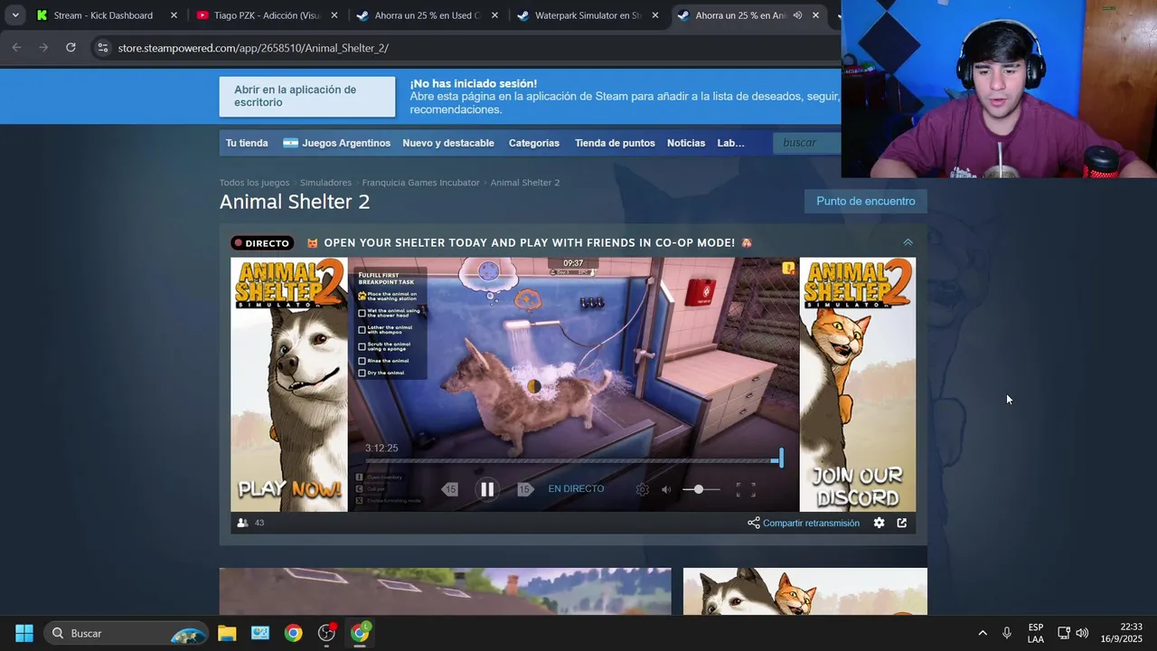Pause the live broadcast video

[x=486, y=489]
